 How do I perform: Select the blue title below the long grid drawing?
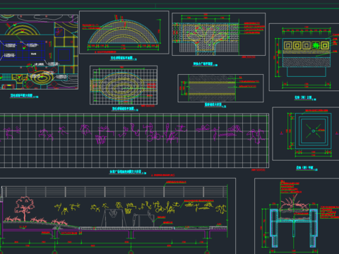pos(126,171)
